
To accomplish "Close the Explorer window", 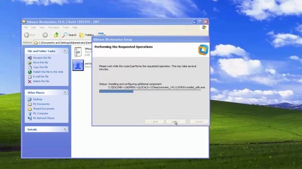I will click(x=206, y=22).
